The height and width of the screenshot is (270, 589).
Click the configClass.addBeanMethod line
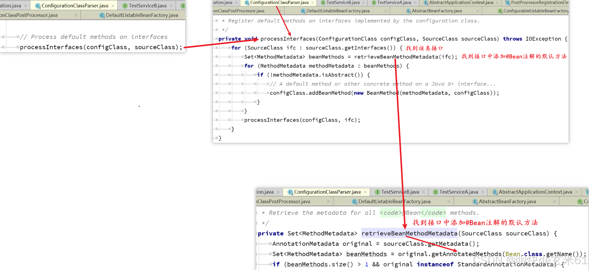384,93
